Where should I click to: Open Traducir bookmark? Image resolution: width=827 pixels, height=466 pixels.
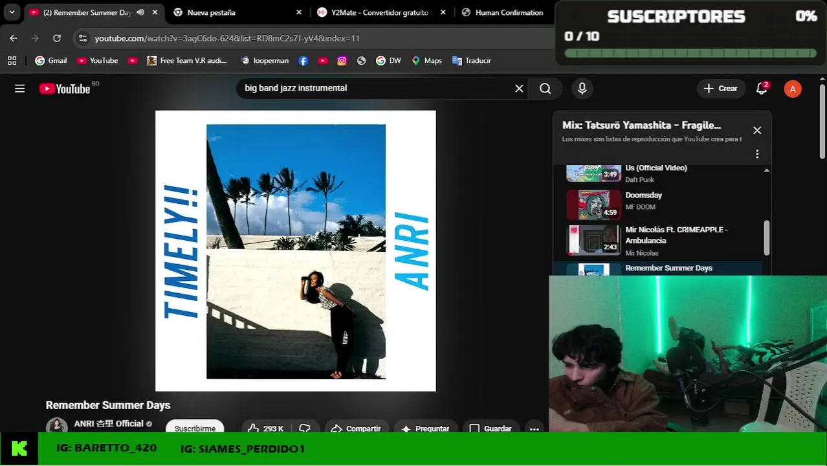tap(472, 60)
